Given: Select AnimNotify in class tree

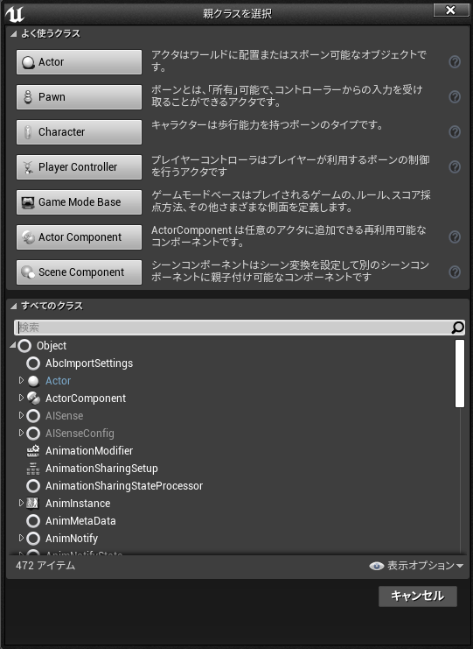Looking at the screenshot, I should (x=72, y=539).
